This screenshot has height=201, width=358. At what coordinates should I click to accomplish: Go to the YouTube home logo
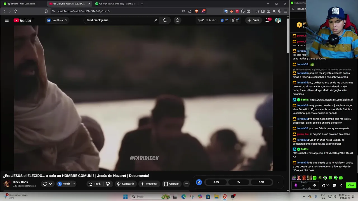point(22,20)
